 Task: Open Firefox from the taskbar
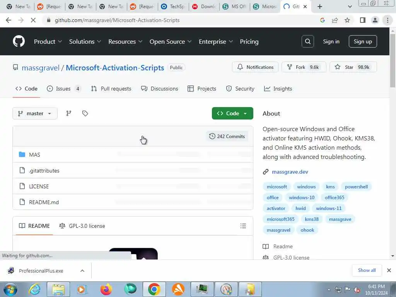click(106, 289)
